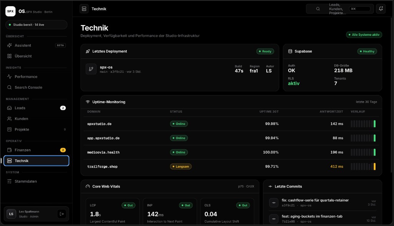Click the server icon in top header
The image size is (394, 226).
84,9
